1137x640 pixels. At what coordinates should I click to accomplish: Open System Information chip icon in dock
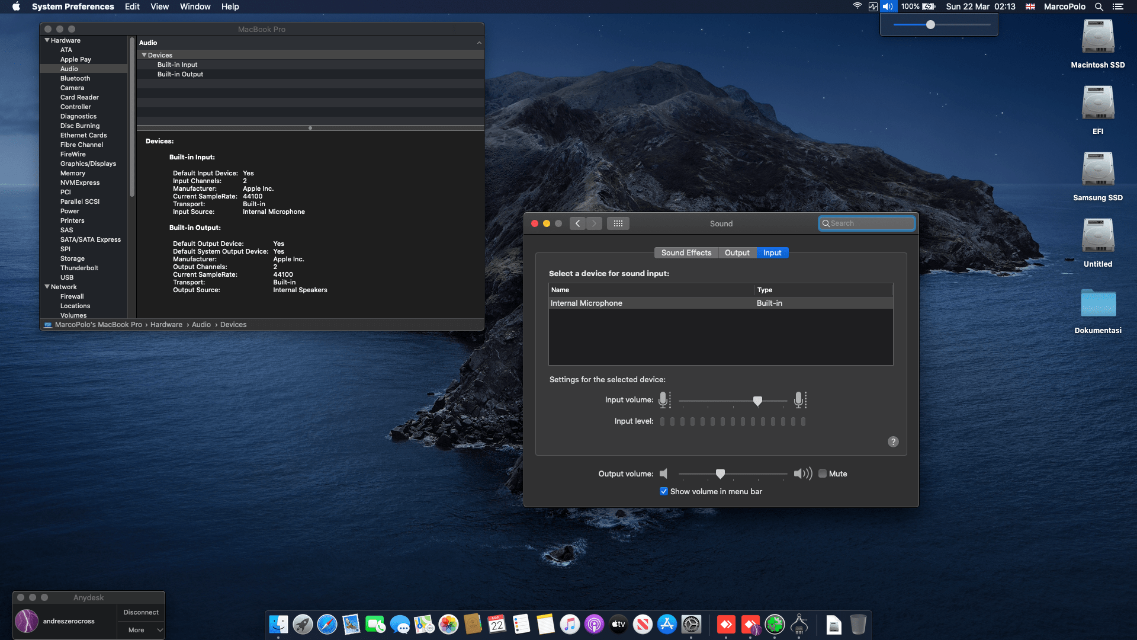tap(799, 624)
